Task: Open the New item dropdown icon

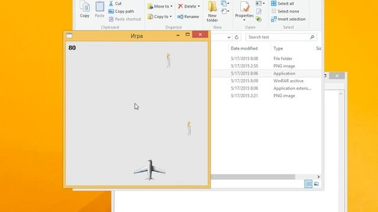Action: (224, 4)
